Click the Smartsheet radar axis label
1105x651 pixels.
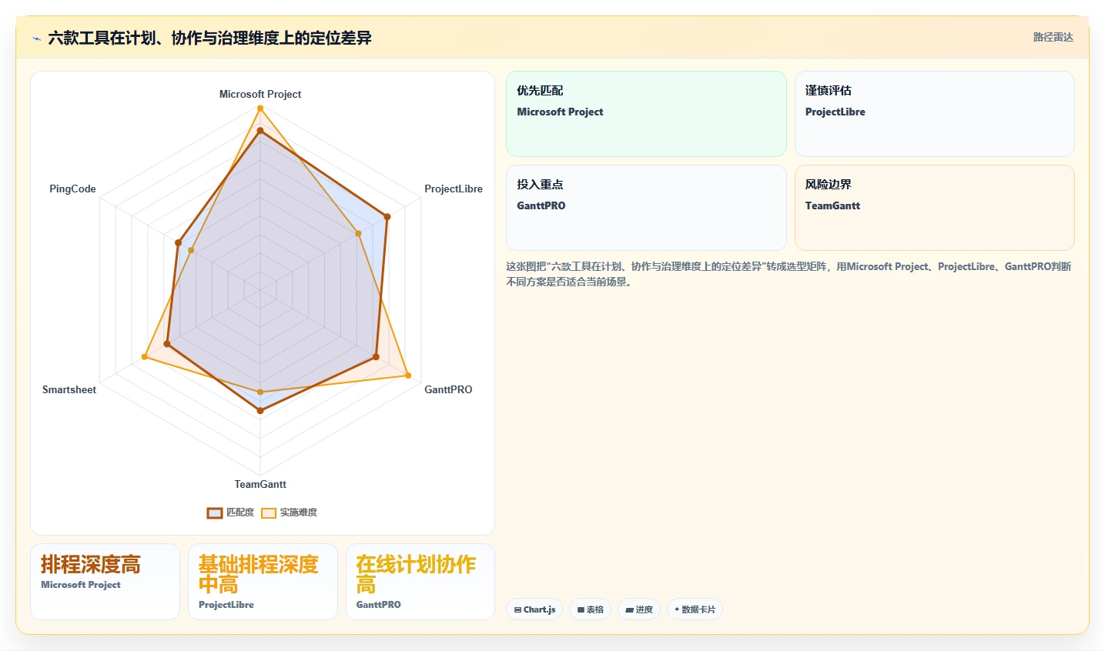[x=69, y=389]
